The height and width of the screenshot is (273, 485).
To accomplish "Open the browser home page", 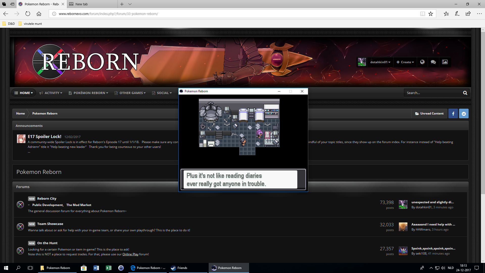I will tap(39, 14).
